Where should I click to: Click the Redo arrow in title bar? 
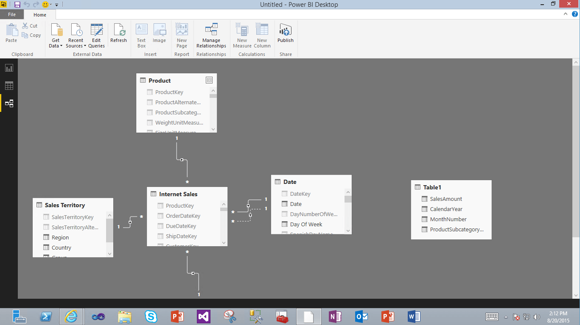pos(36,5)
